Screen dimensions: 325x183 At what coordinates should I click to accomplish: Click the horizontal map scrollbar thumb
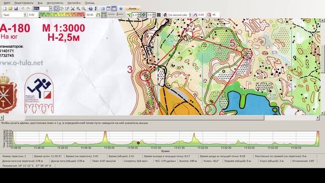coord(145,117)
